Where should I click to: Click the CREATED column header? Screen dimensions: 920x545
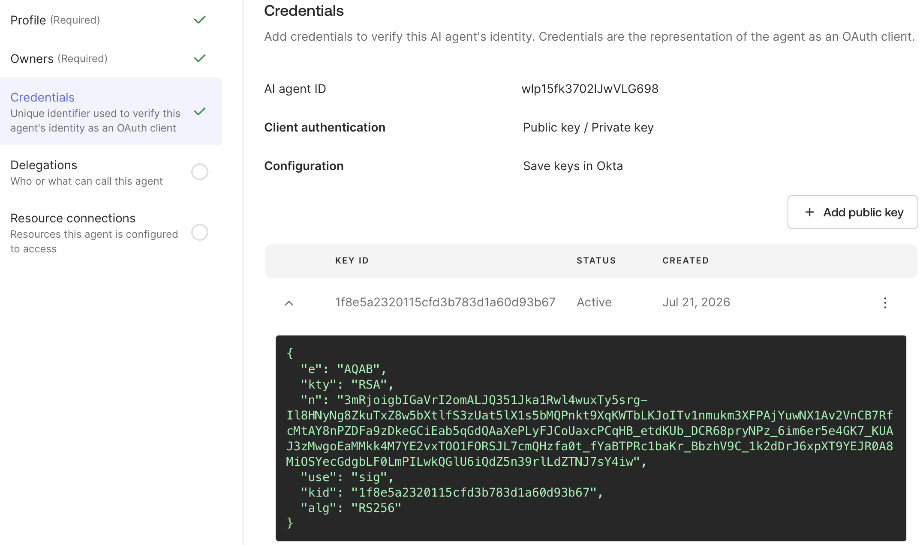point(685,261)
